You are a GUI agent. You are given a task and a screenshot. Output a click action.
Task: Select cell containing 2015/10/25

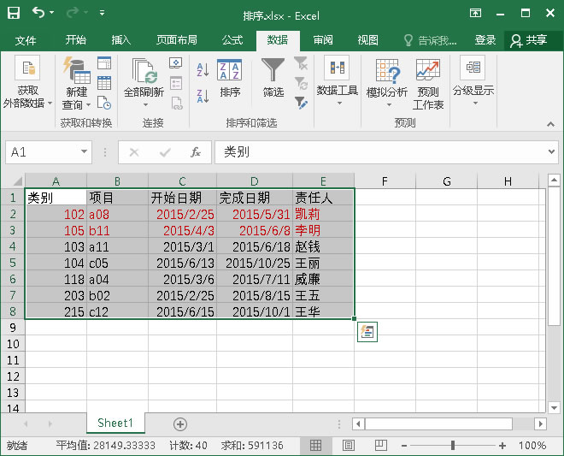click(255, 263)
